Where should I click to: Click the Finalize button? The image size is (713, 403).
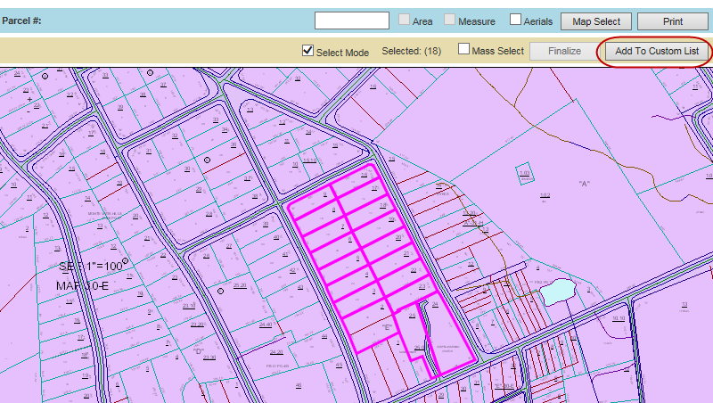tap(564, 52)
